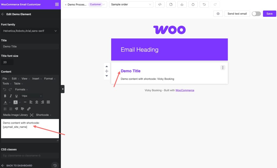Image resolution: width=277 pixels, height=168 pixels.
Task: Undo last change in top toolbar
Action: (x=204, y=4)
